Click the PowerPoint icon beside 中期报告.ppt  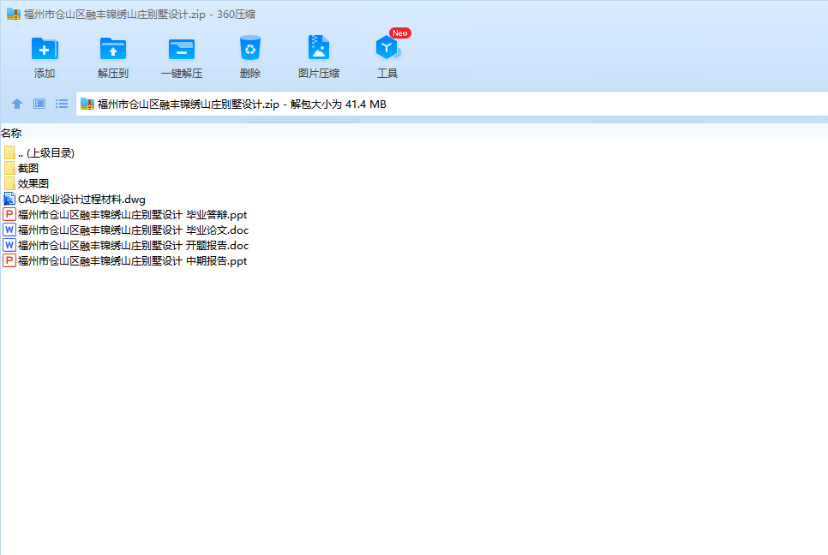[x=9, y=260]
